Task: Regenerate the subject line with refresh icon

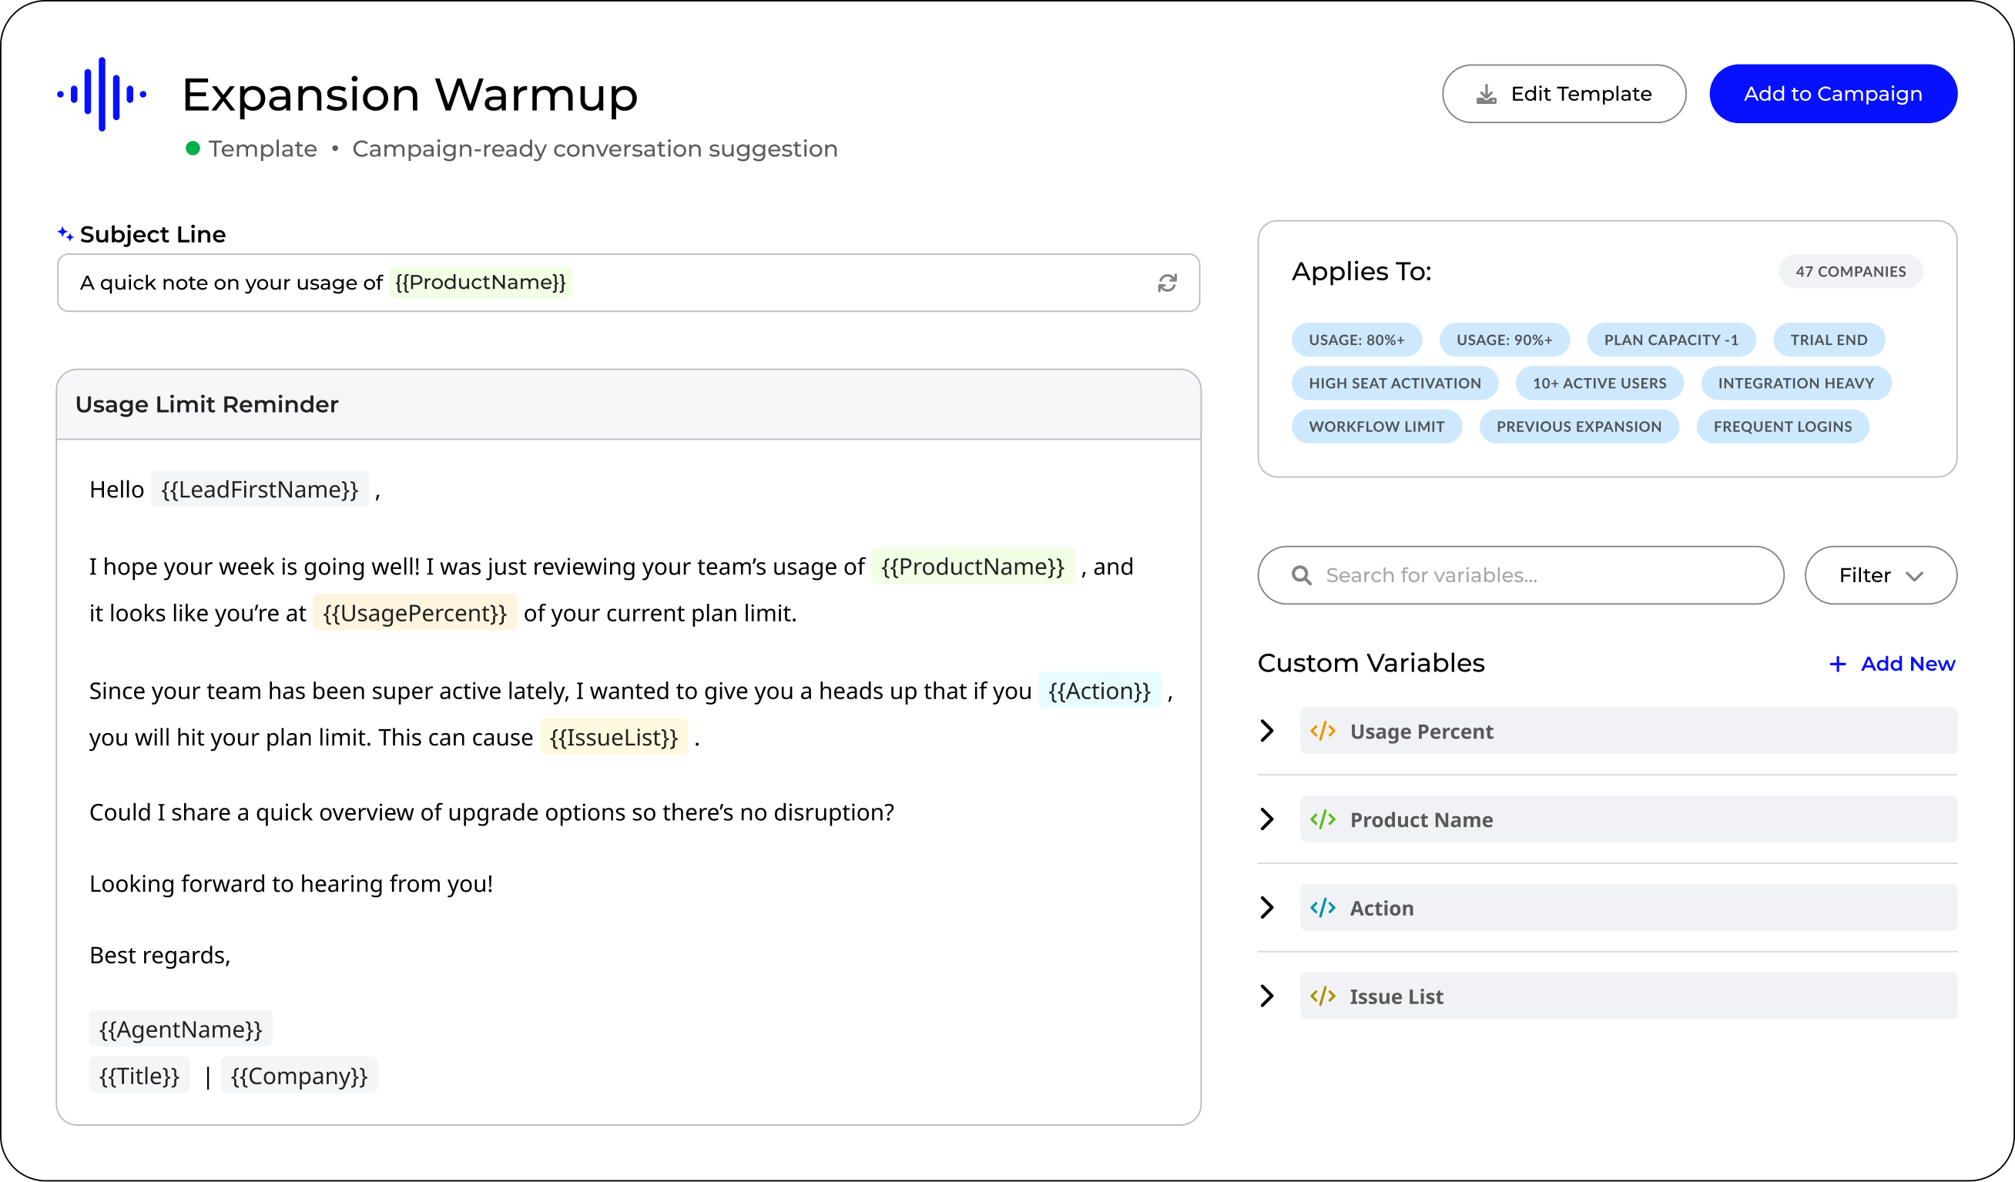Action: pyautogui.click(x=1168, y=283)
